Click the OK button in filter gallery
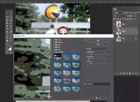 coord(98,40)
